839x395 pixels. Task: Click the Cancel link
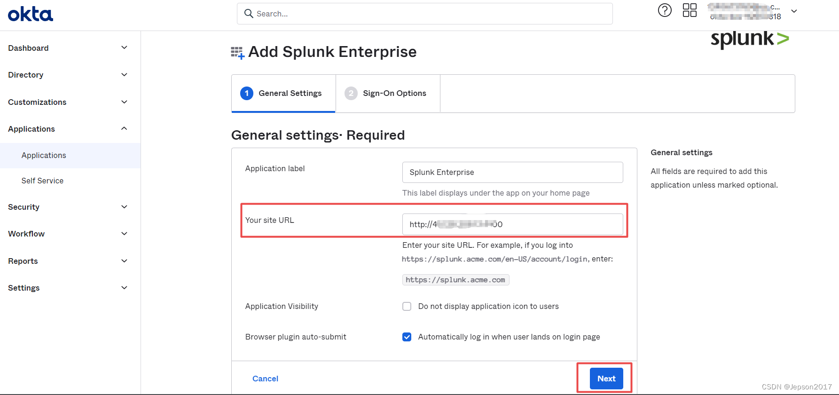click(265, 379)
